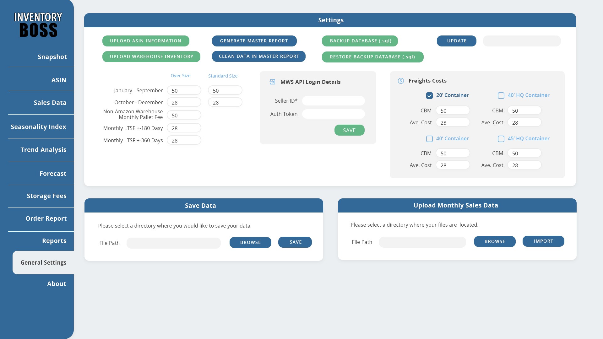Click the Inventory Boss logo
The width and height of the screenshot is (603, 339).
tap(38, 25)
